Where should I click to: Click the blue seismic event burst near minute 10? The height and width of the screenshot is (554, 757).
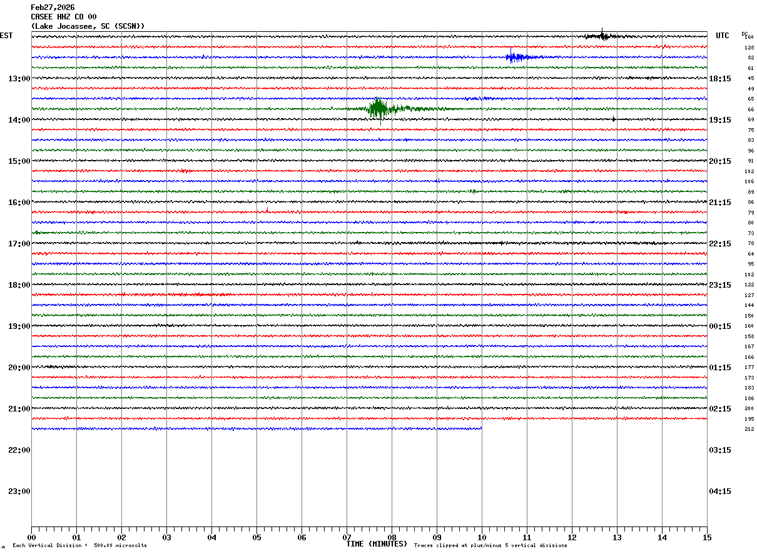514,57
